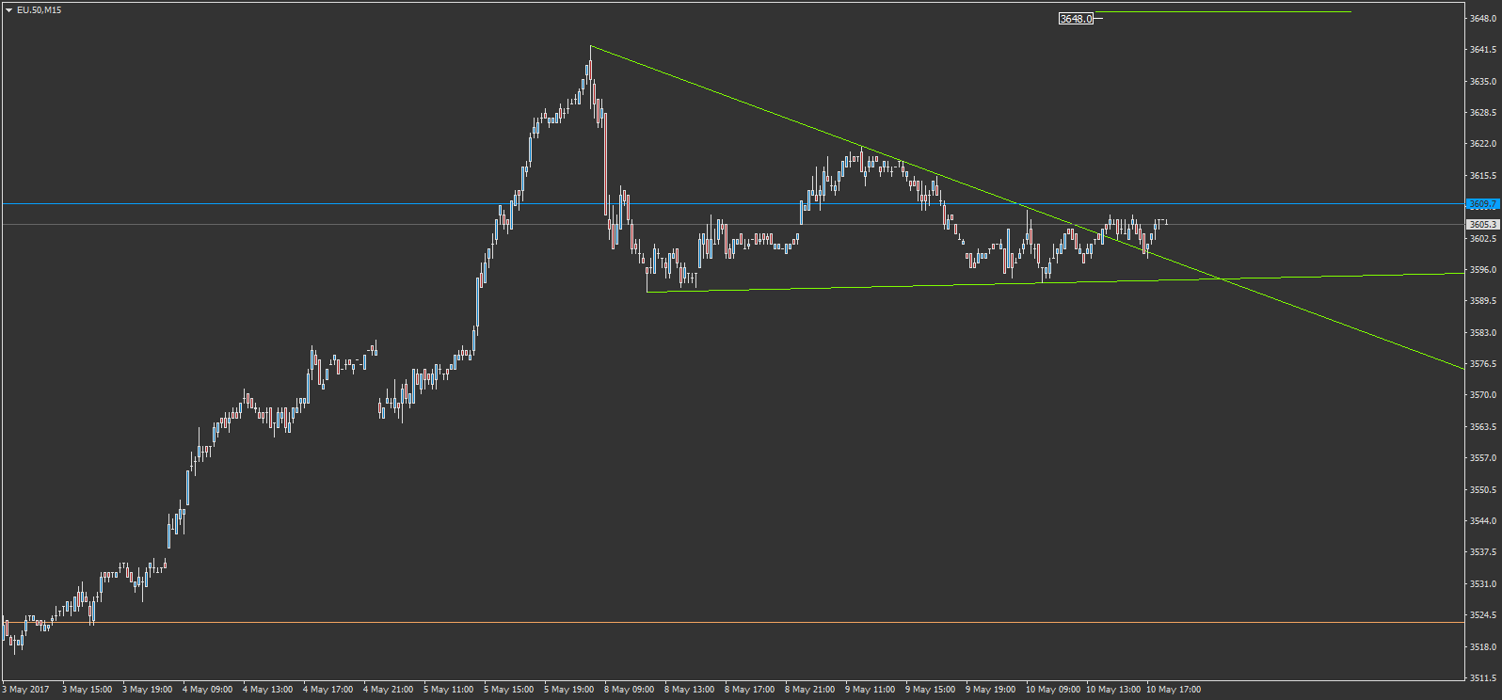Click the 3 May 19:00 time label
The height and width of the screenshot is (700, 1502).
pos(147,690)
